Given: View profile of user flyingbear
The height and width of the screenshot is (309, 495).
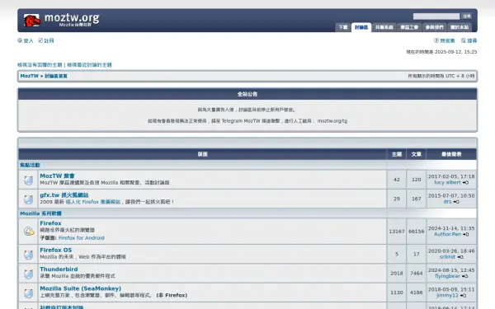Looking at the screenshot, I should (447, 276).
